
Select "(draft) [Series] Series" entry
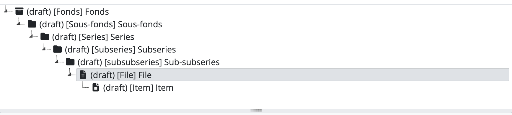pos(93,37)
